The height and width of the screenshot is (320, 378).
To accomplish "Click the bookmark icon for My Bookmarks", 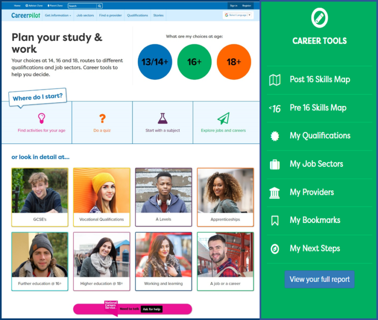I will tap(275, 221).
